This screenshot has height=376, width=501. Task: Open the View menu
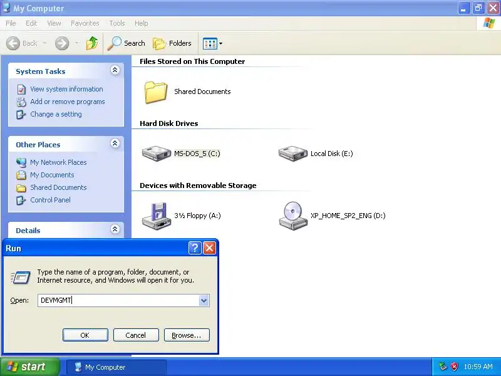(54, 23)
